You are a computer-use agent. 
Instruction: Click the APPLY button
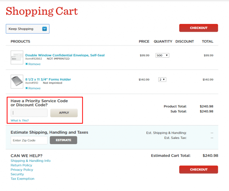[x=64, y=113]
